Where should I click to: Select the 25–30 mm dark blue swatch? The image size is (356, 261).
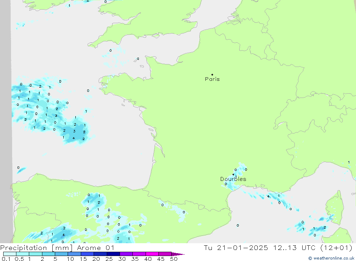pos(113,254)
